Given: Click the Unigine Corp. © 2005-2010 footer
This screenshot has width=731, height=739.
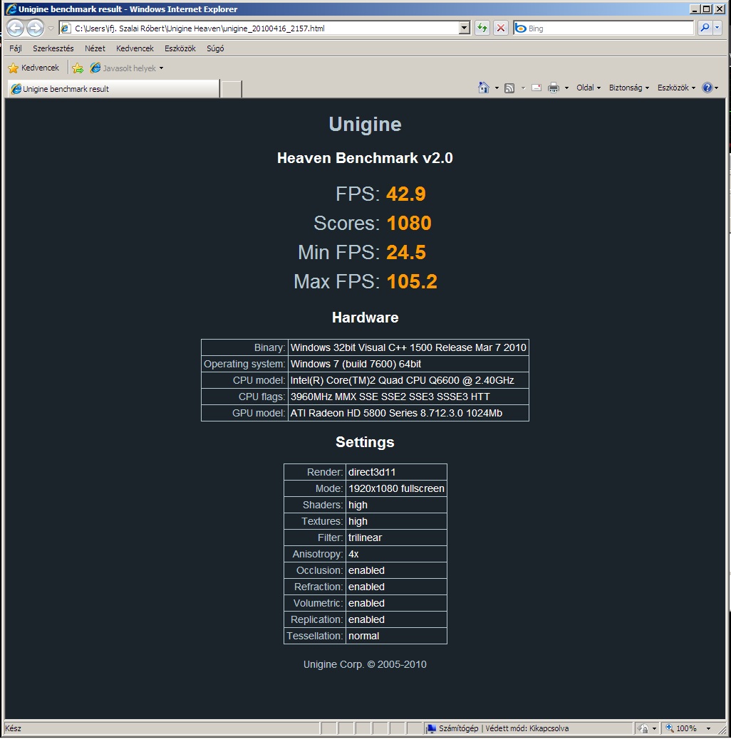Looking at the screenshot, I should tap(365, 664).
